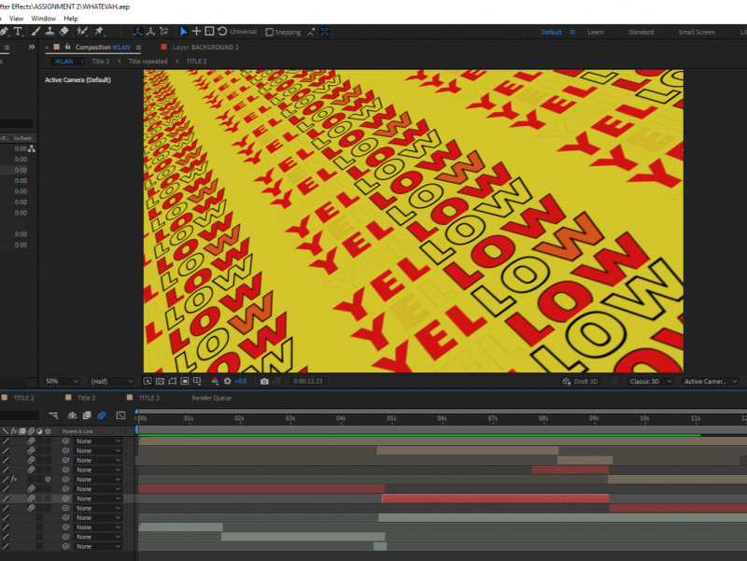Go to Title repeated in the composition breadcrumb

pos(148,62)
